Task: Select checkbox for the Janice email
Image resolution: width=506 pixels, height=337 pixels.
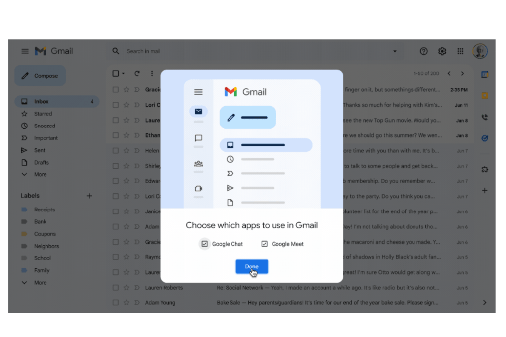Action: [116, 211]
